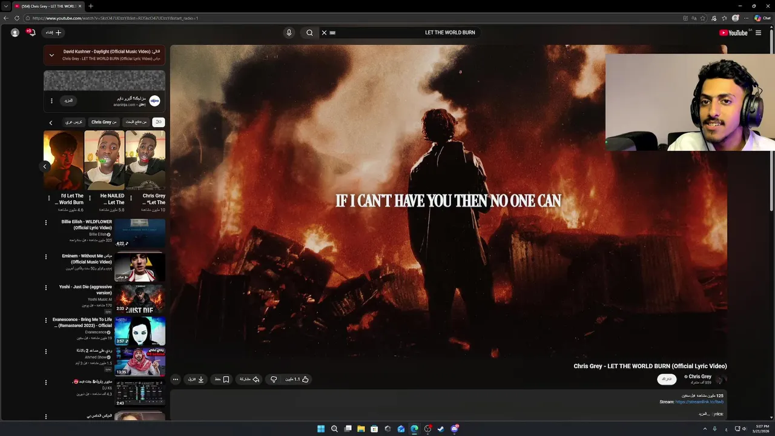The image size is (775, 436).
Task: Click the ad's rounded button beside options
Action: click(x=68, y=101)
